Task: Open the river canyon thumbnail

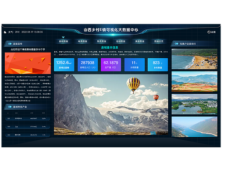Action: (194, 127)
